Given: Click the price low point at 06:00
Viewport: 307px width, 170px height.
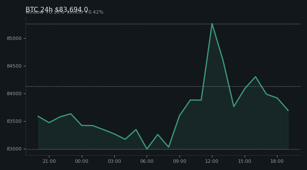Looking at the screenshot, I should pyautogui.click(x=147, y=149).
